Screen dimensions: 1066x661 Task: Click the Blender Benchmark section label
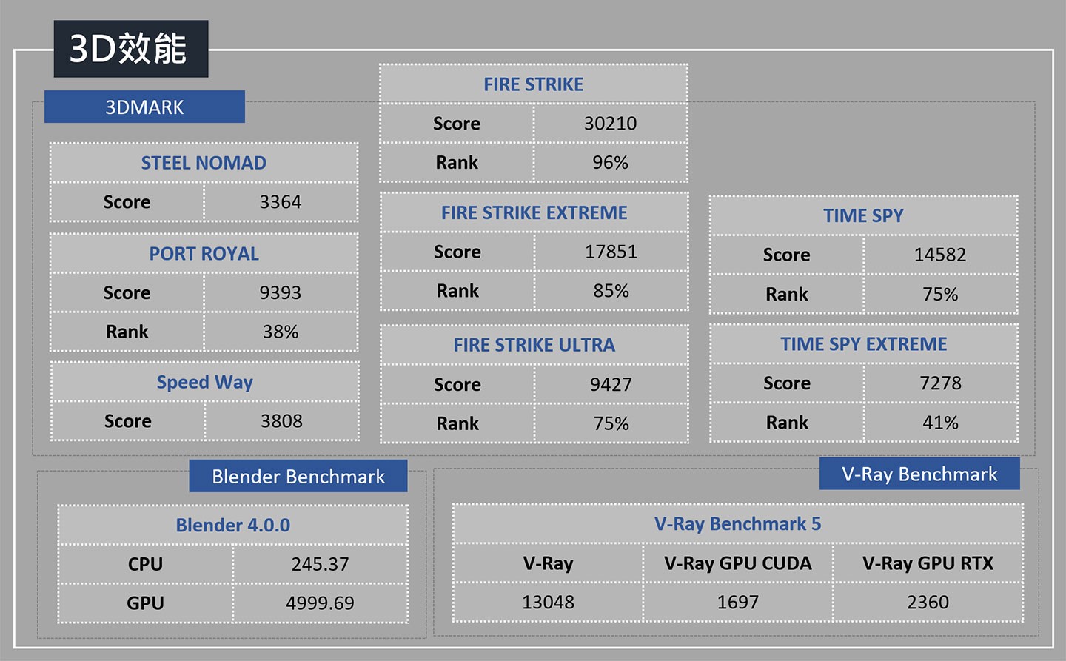tap(298, 476)
